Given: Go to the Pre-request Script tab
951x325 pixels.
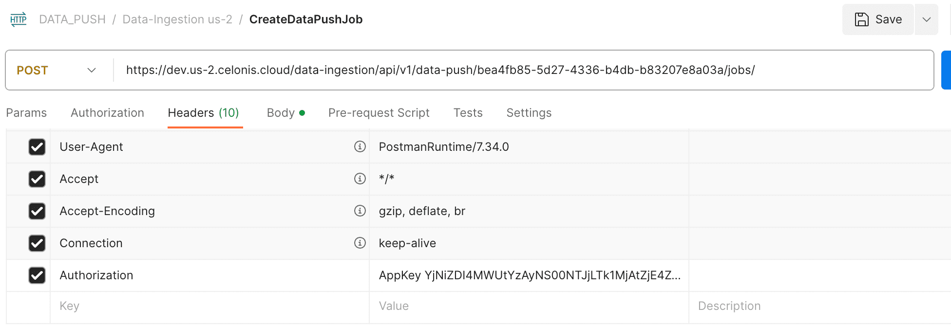Looking at the screenshot, I should coord(379,113).
